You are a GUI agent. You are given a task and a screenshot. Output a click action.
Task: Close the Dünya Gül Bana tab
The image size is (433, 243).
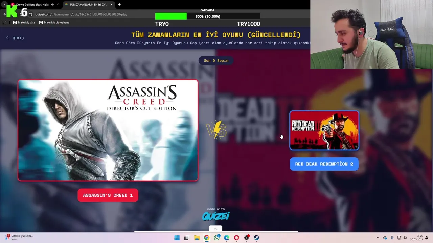pos(58,5)
